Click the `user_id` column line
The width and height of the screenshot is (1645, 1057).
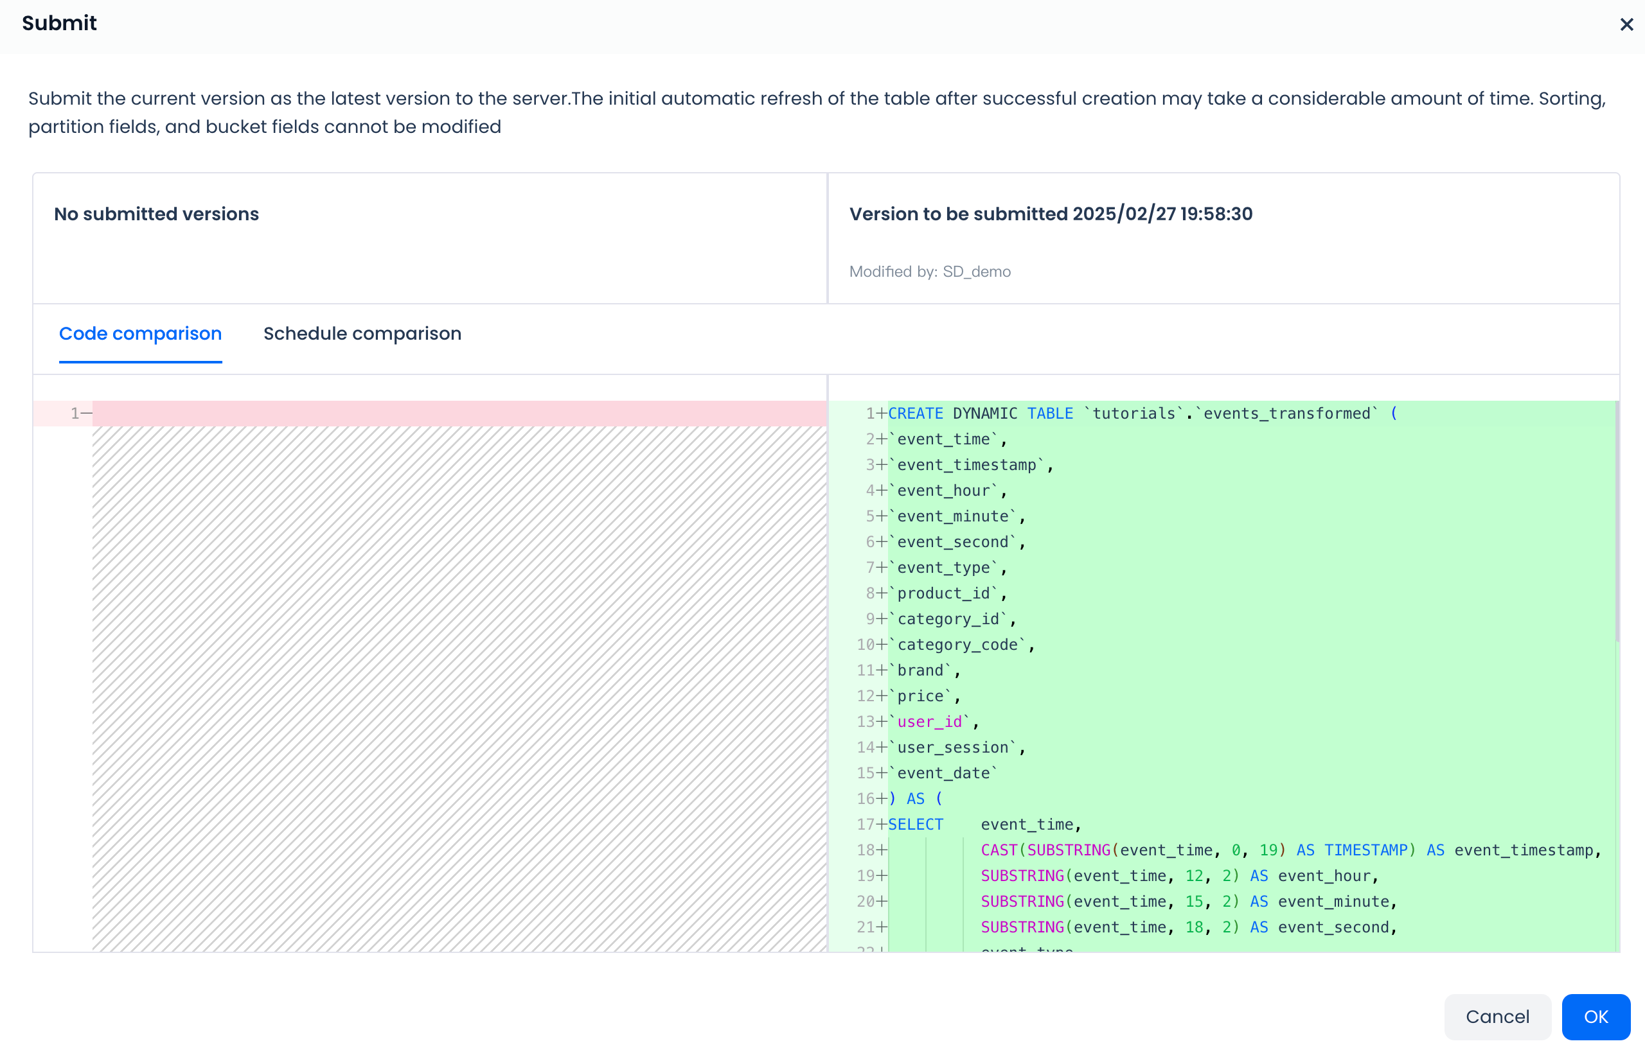[x=933, y=721]
